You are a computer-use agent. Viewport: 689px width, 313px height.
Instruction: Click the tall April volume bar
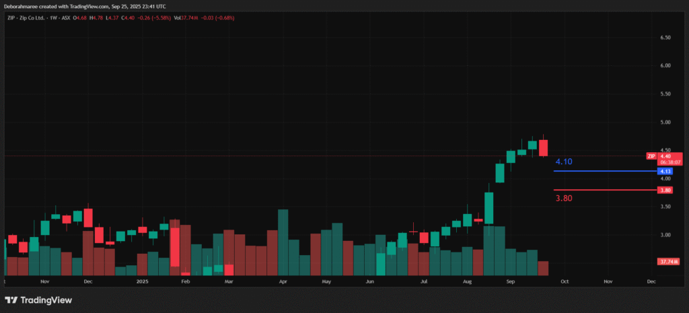(283, 242)
